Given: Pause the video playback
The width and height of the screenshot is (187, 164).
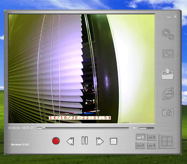Looking at the screenshot, I should (x=84, y=141).
